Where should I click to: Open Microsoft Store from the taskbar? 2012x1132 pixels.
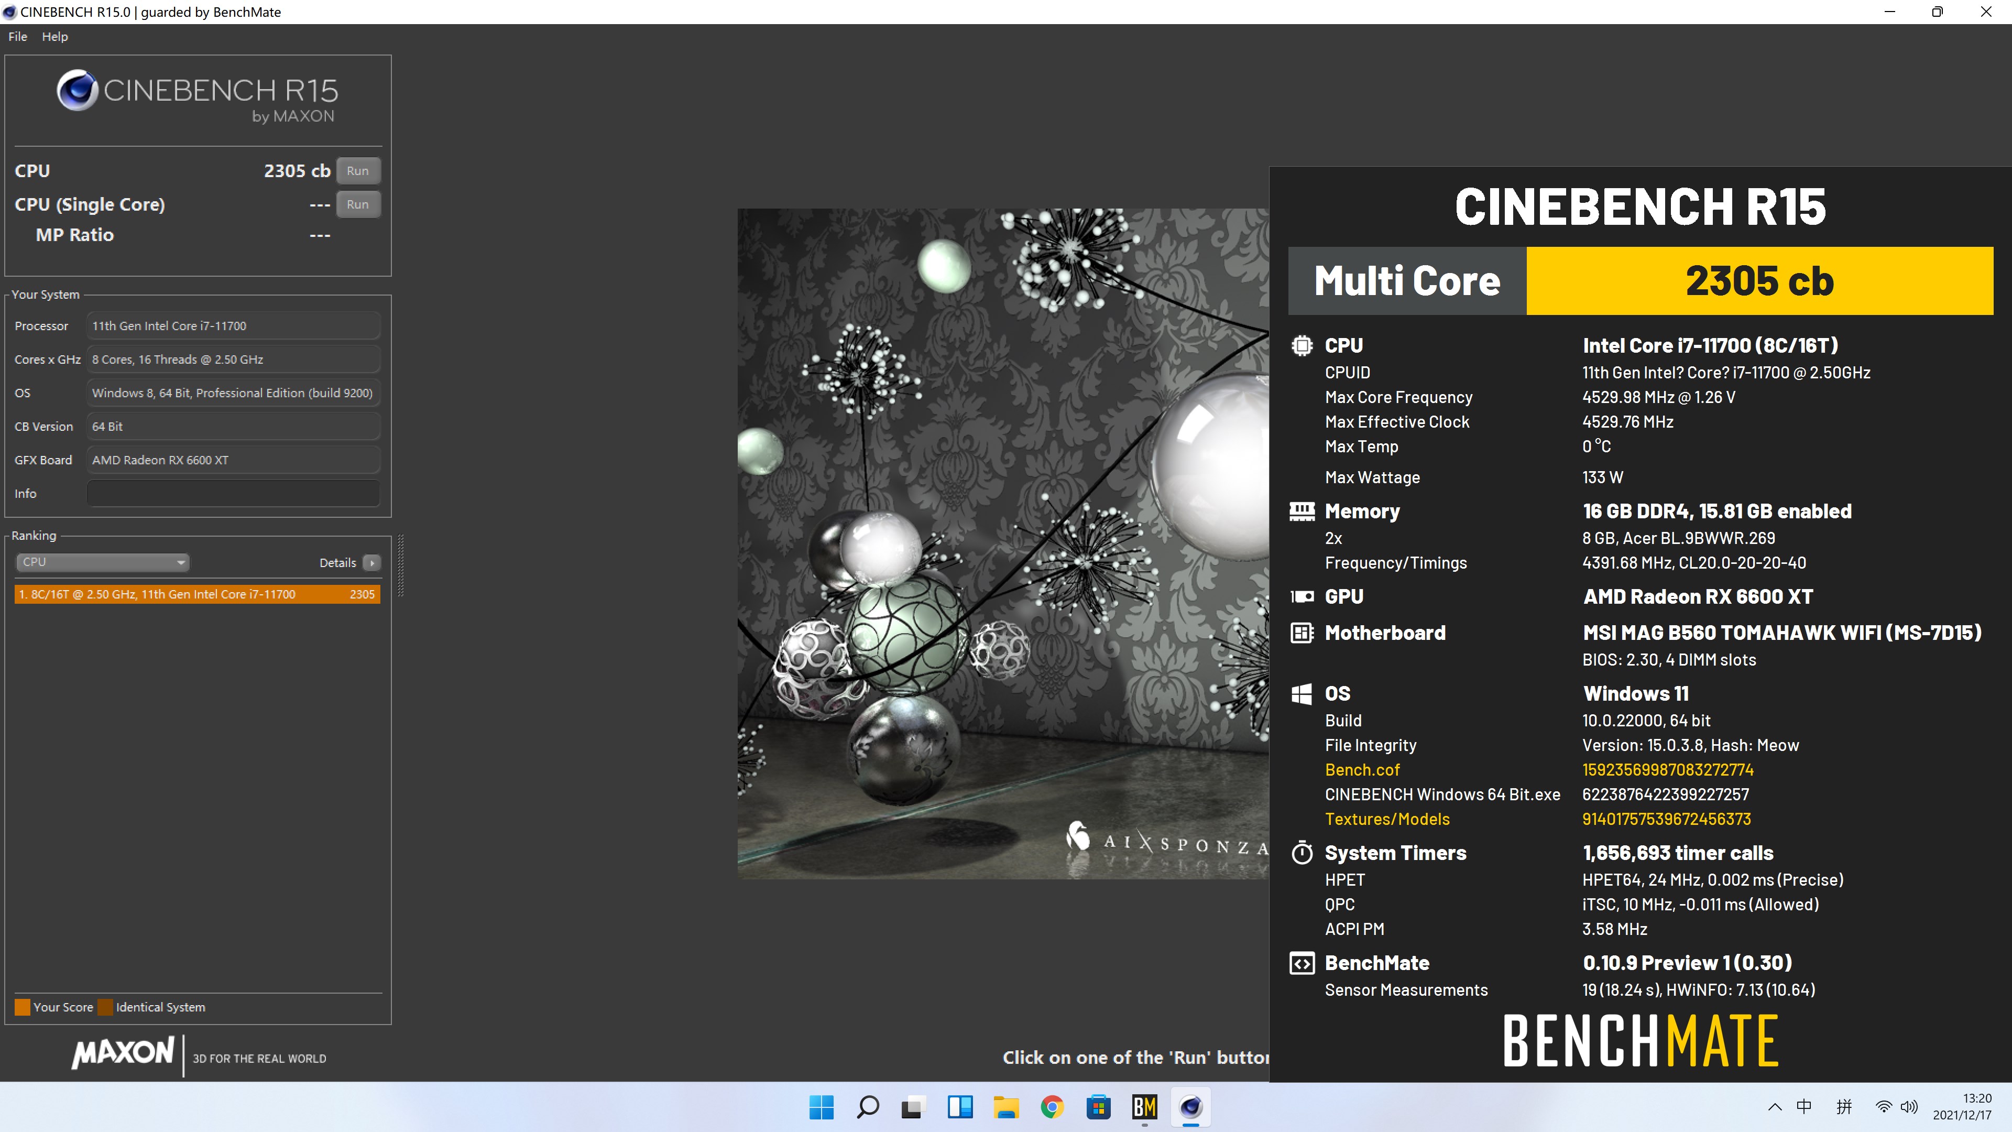click(x=1098, y=1107)
